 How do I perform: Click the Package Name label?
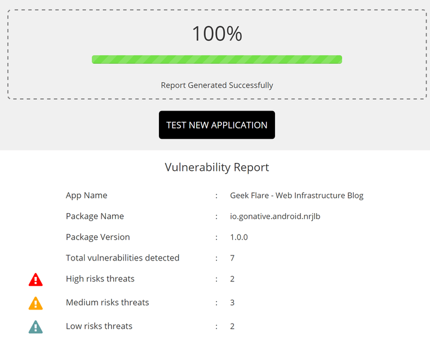95,217
